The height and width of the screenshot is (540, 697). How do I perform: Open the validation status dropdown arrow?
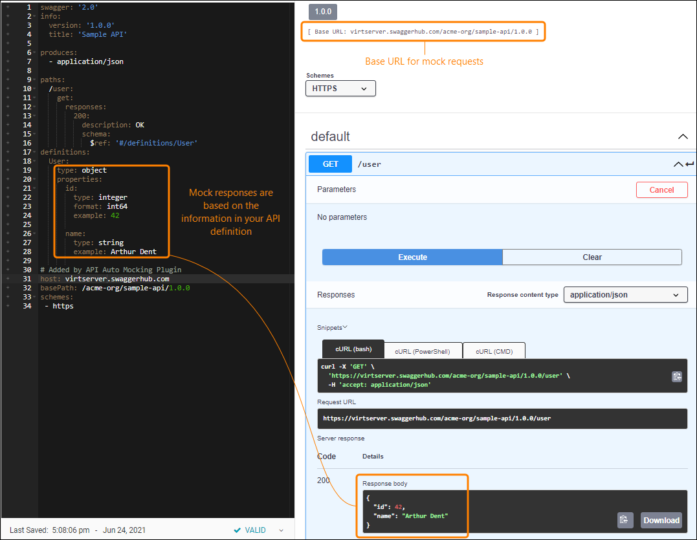(280, 530)
